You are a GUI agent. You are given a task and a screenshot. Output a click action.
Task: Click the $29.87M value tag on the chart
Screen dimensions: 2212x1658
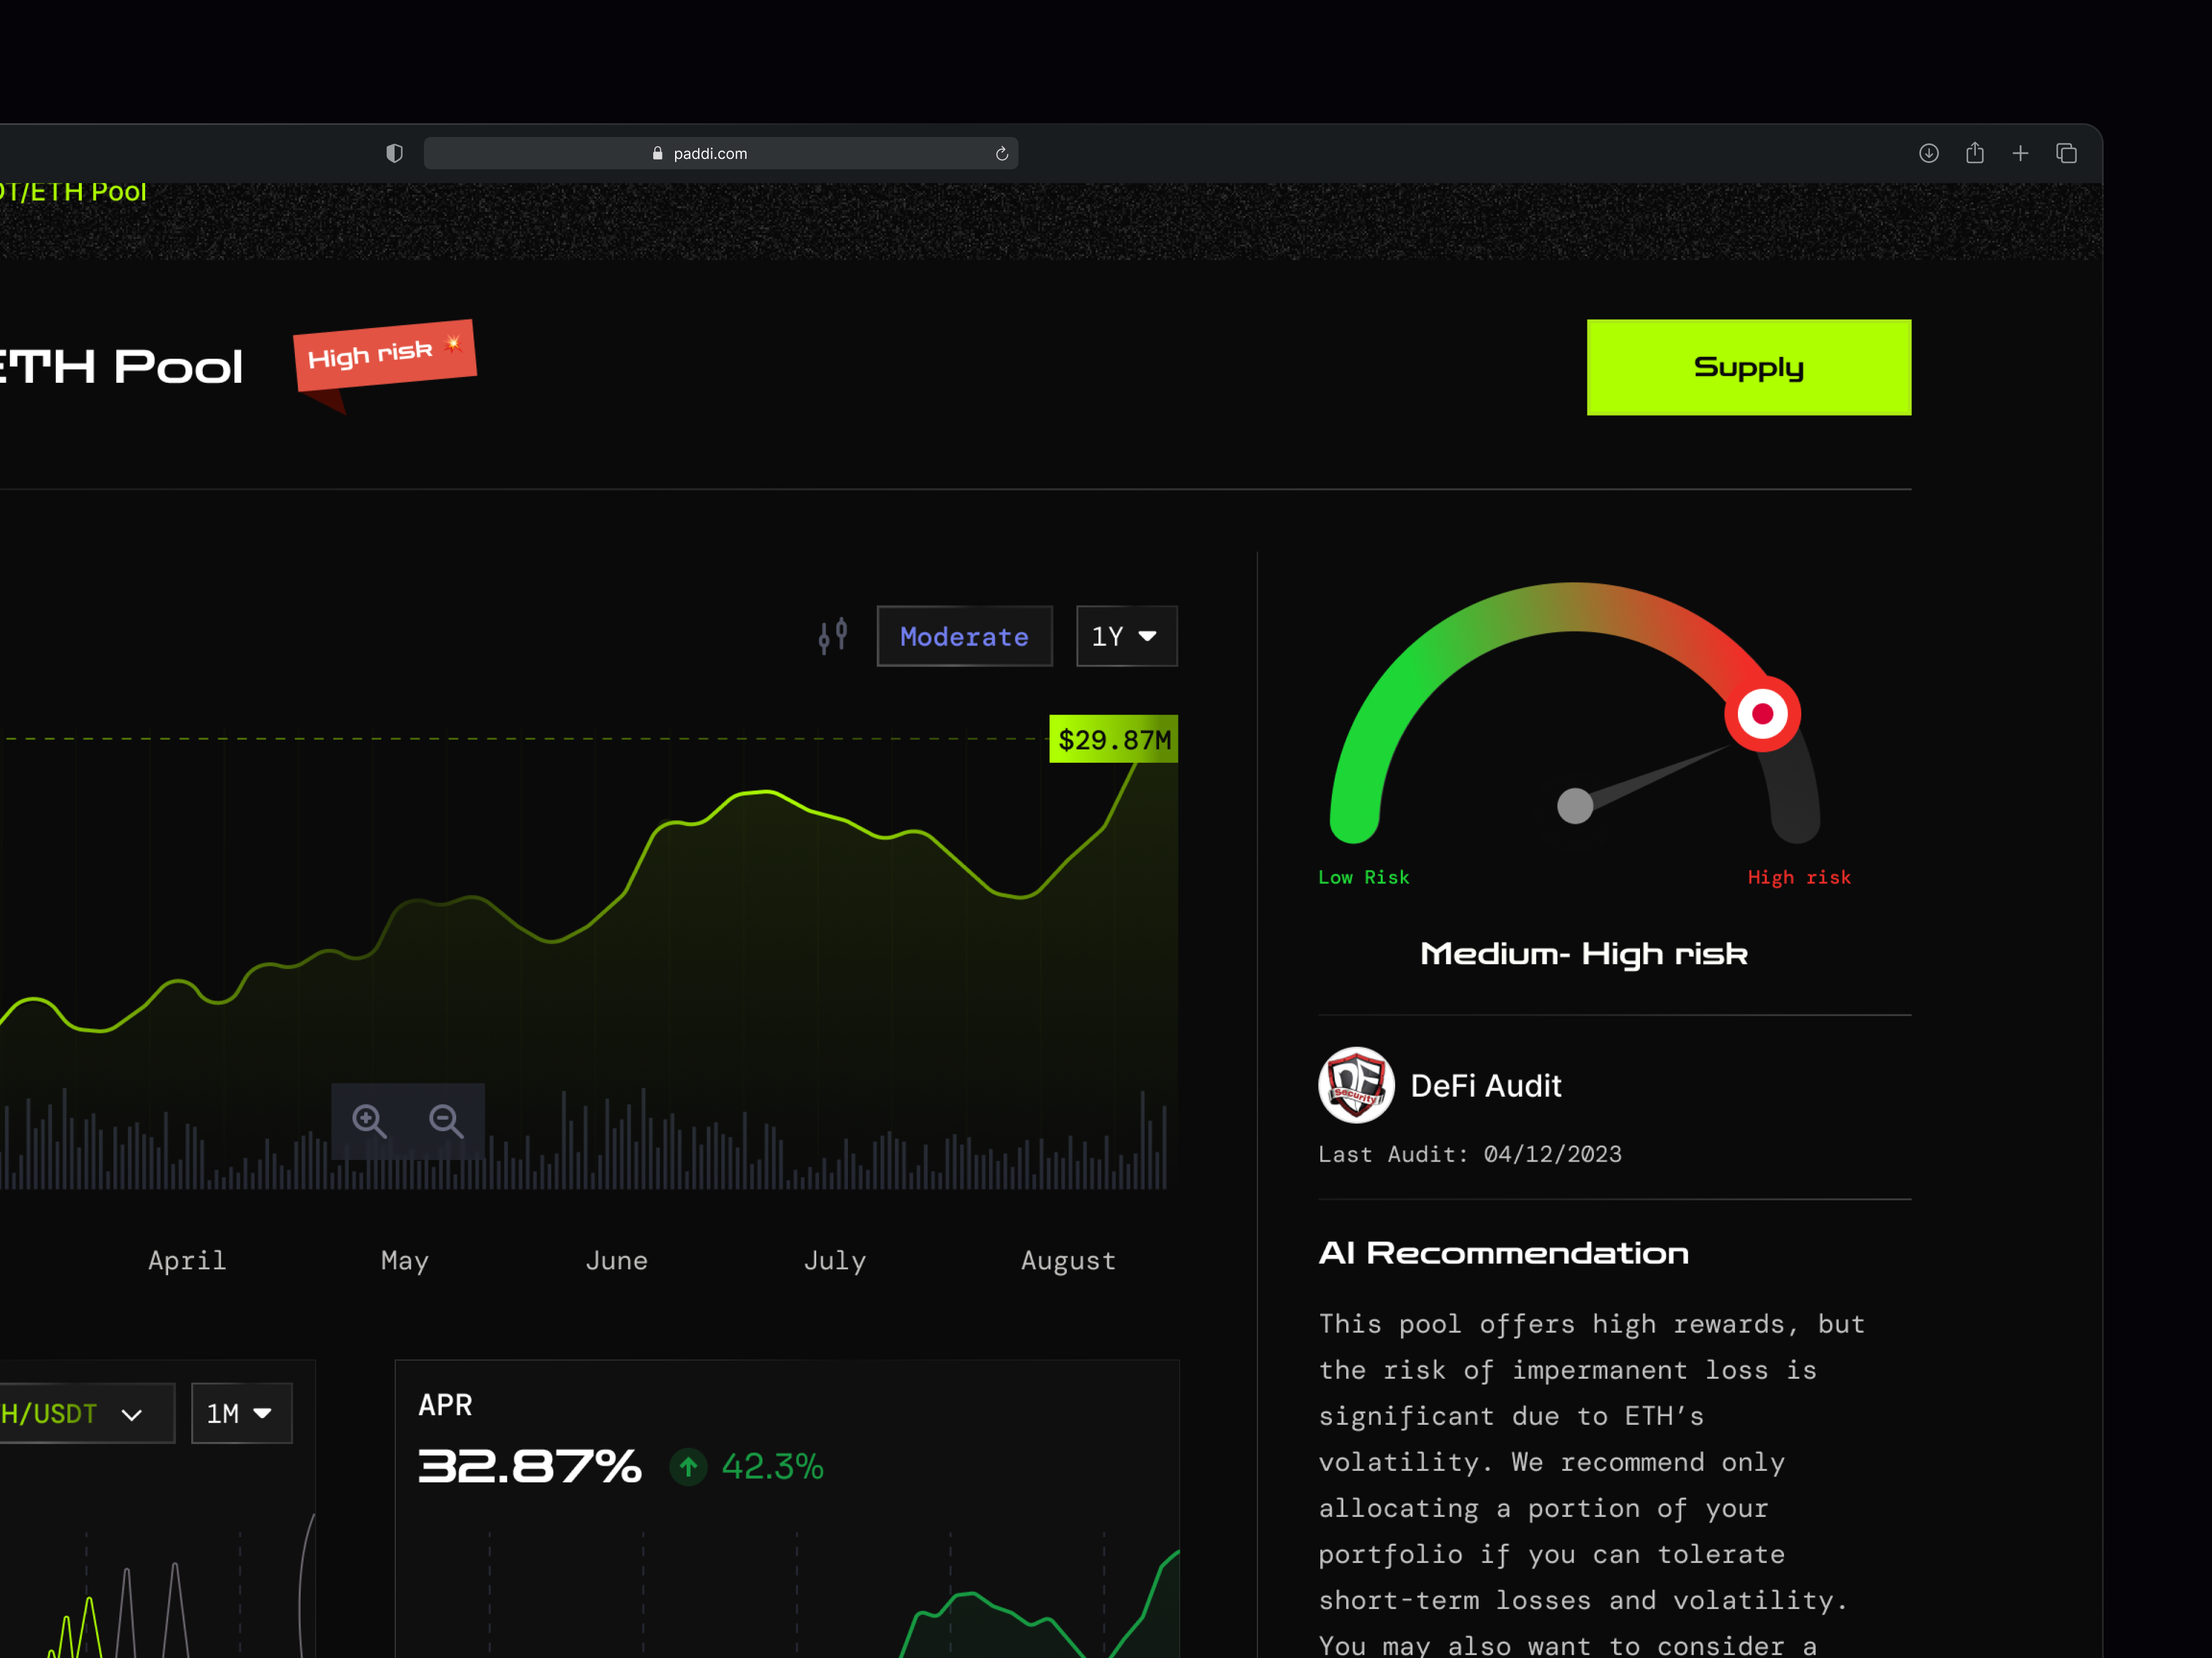(1114, 740)
